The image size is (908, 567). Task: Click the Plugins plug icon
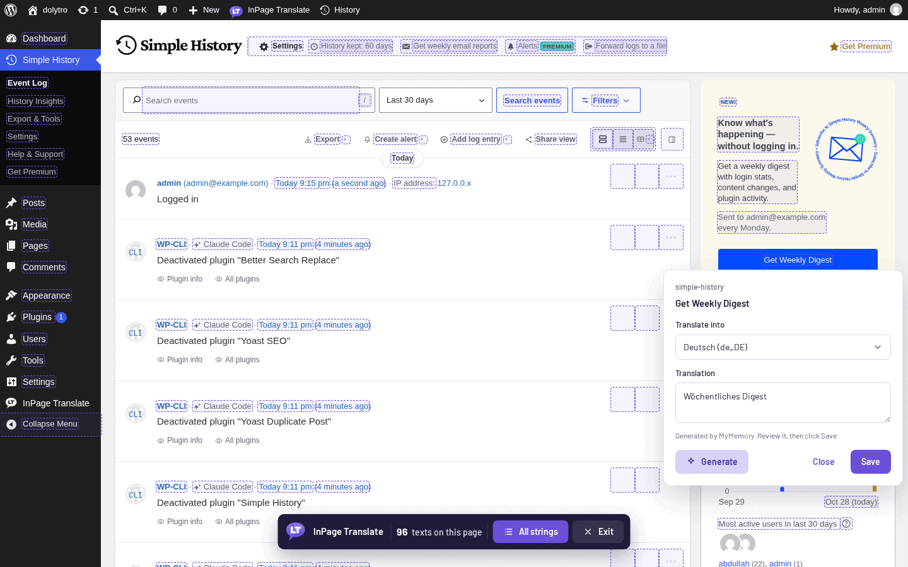(x=11, y=317)
